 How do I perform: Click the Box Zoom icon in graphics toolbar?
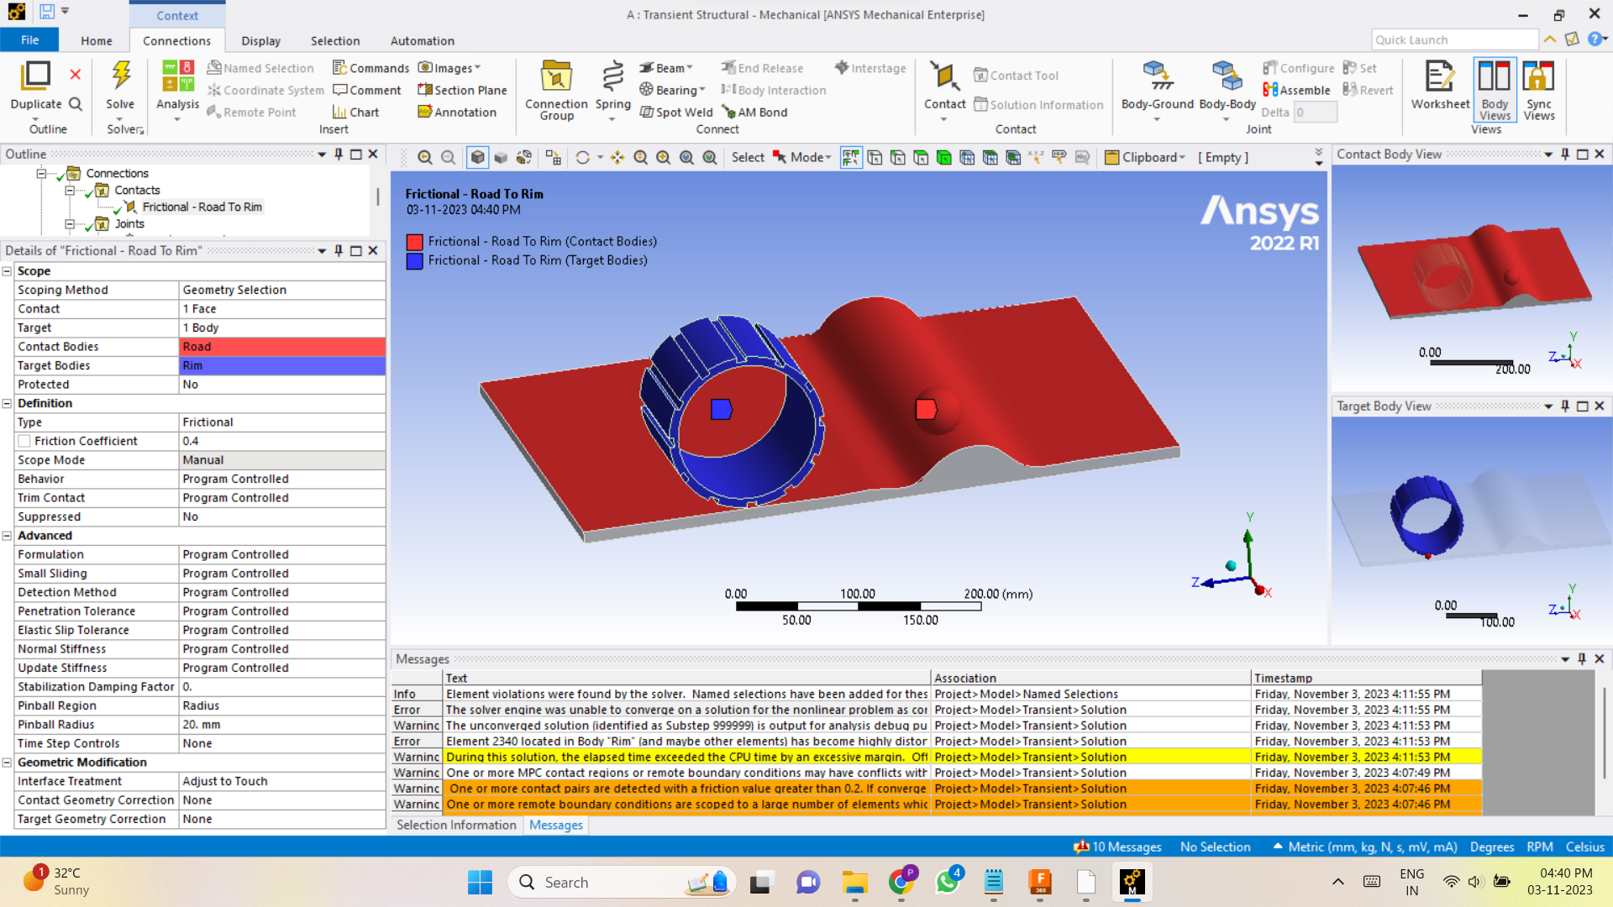point(664,158)
